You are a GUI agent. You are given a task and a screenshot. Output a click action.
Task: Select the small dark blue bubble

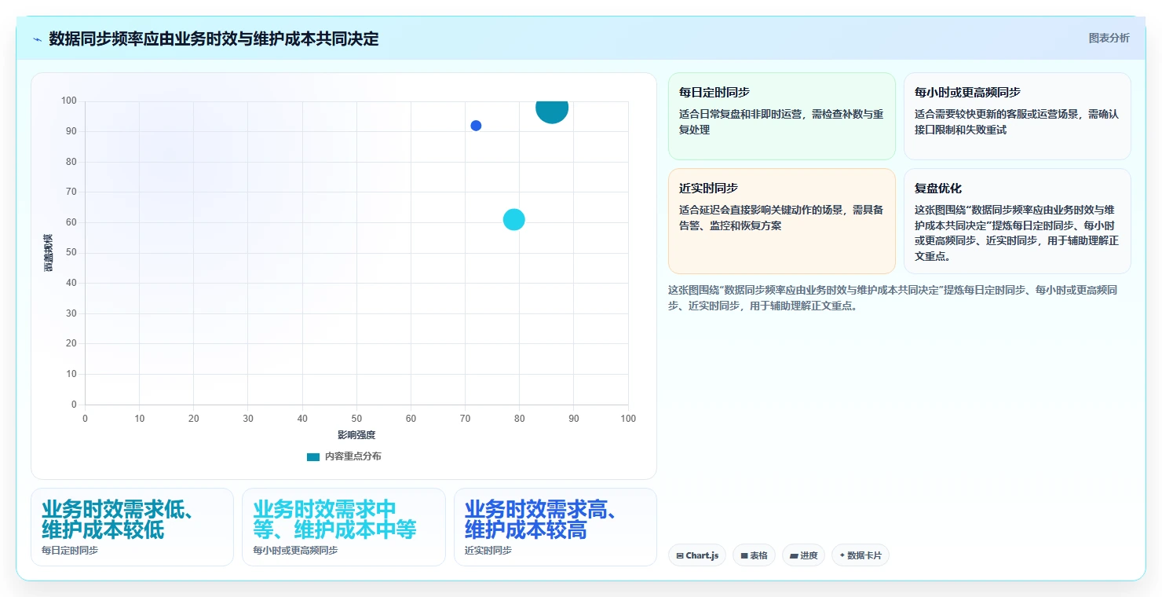coord(476,126)
